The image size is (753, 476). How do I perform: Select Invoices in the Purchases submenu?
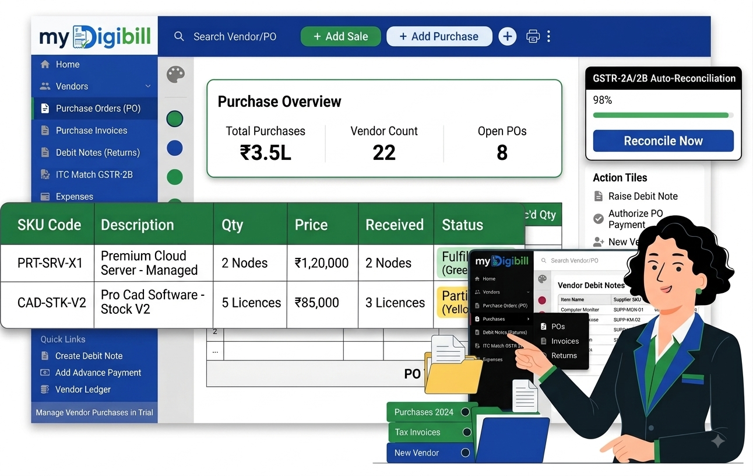[565, 341]
